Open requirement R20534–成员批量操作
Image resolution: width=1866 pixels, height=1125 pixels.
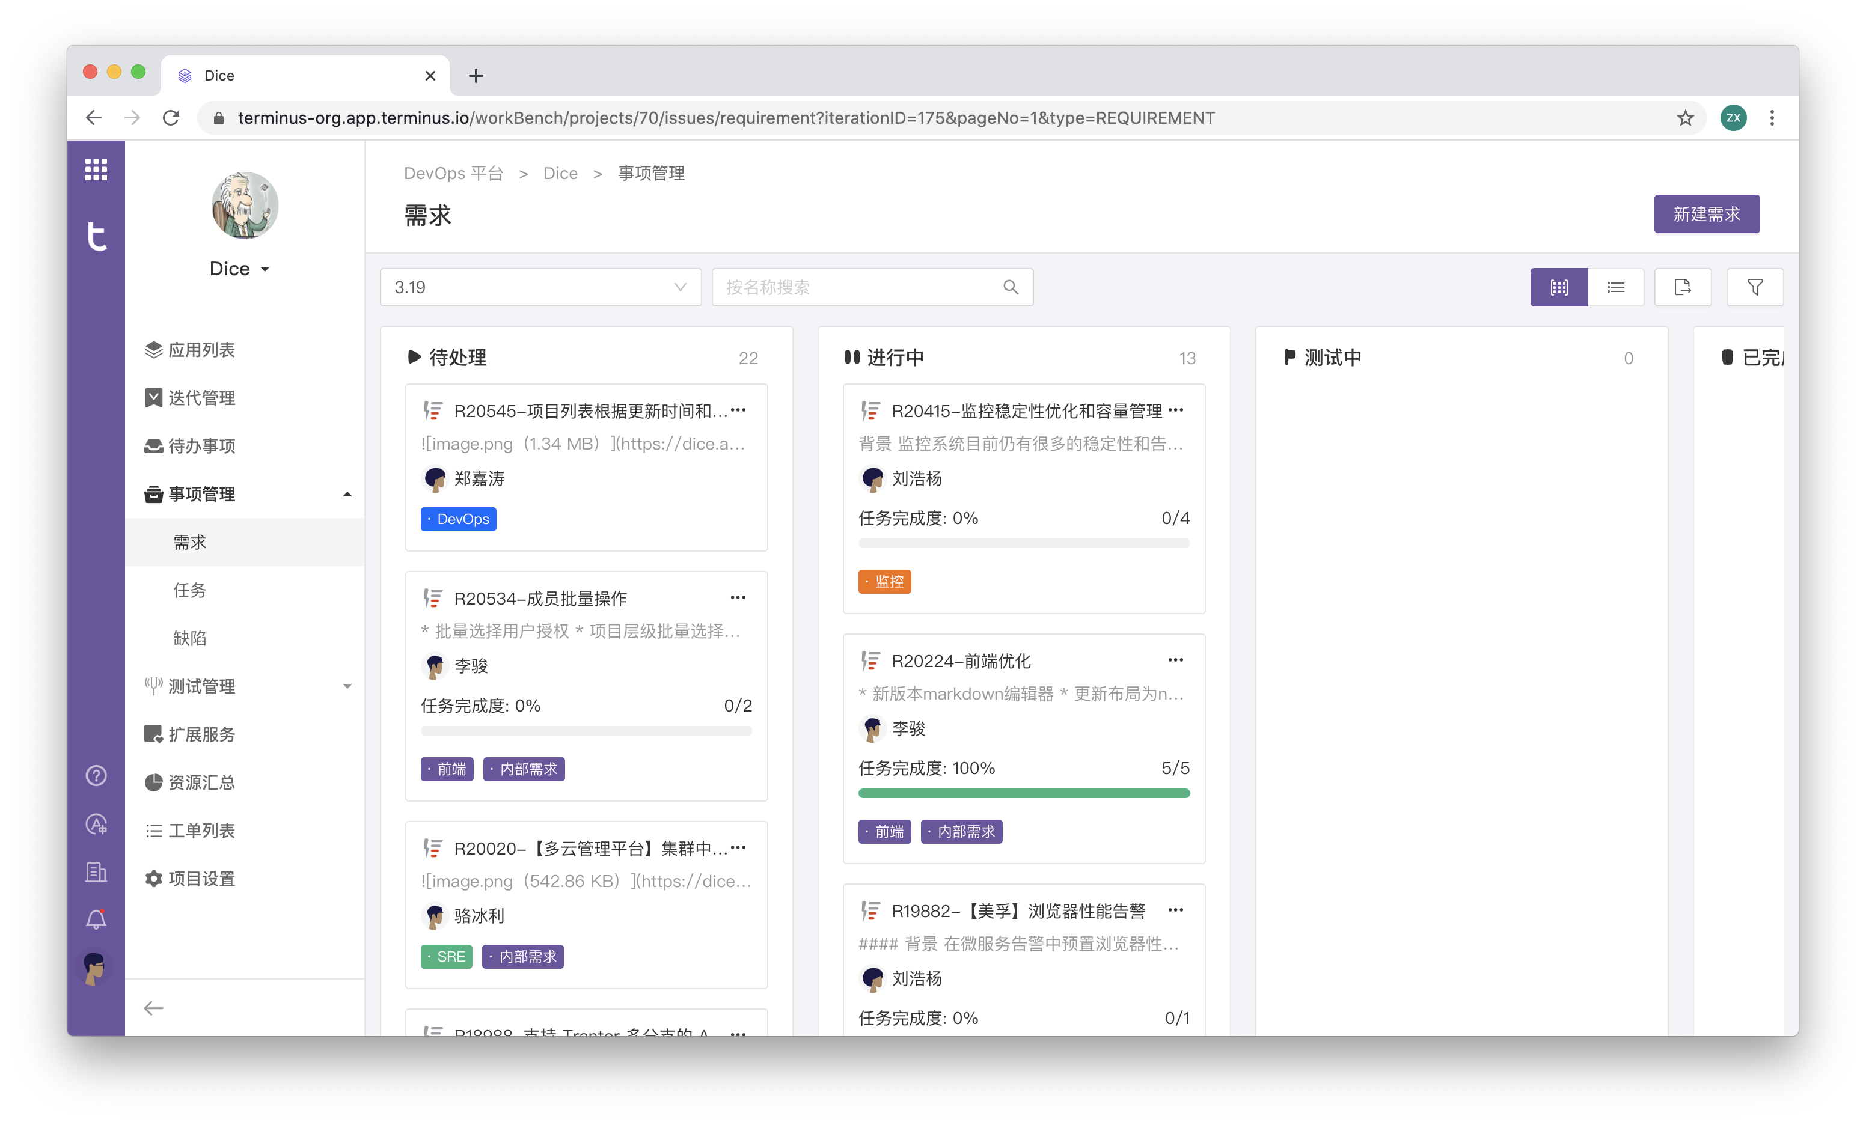(540, 598)
